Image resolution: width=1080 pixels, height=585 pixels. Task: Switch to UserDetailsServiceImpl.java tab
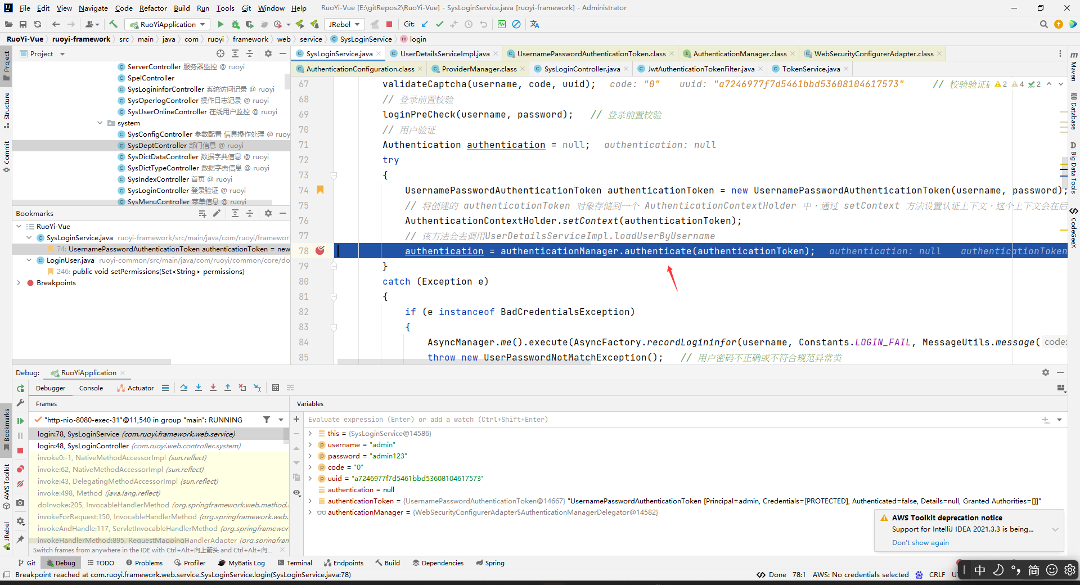tap(444, 53)
